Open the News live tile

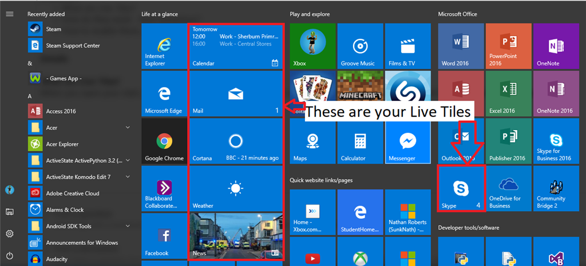235,236
